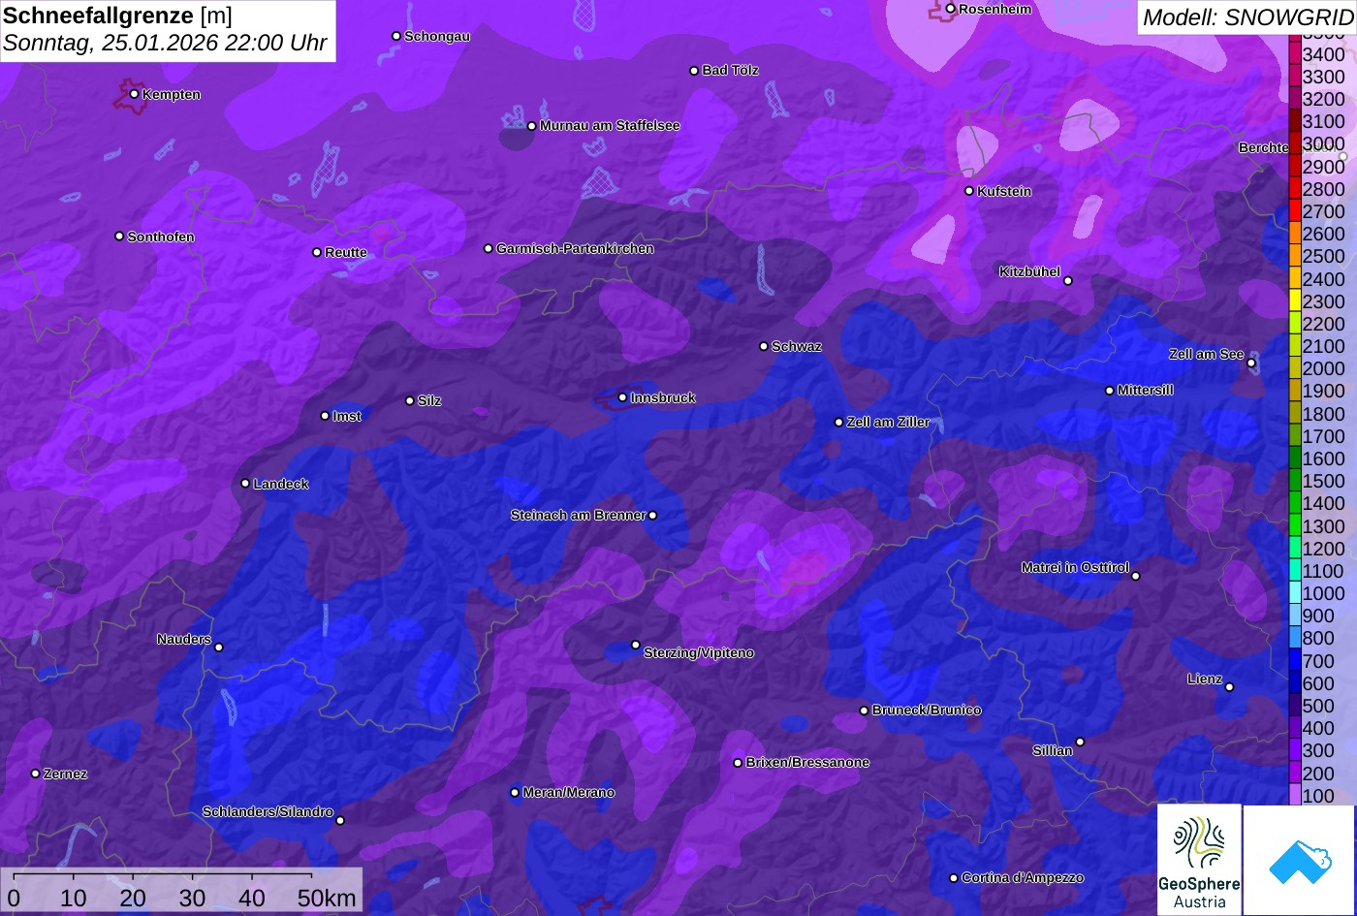Click the Murnau am Staffelsee label
1357x916 pixels.
coord(610,125)
